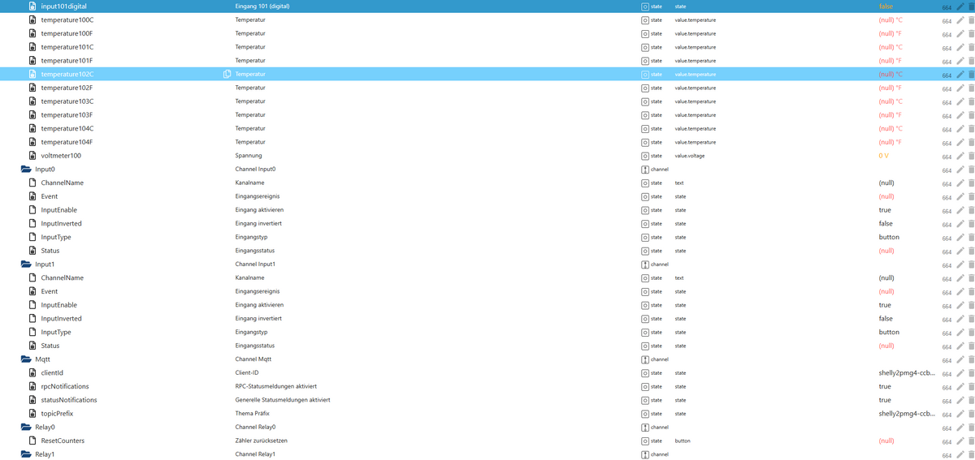Click the 'text' role of Input1 ChannelName

[x=679, y=278]
